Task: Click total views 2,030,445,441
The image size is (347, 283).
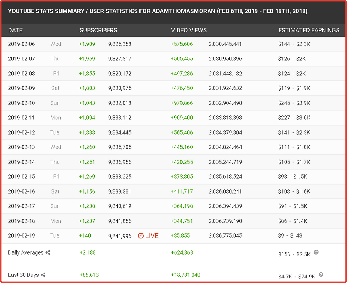Action: 225,44
